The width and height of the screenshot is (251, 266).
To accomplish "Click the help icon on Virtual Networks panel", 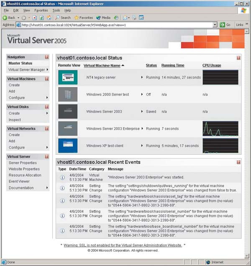I will point(47,128).
